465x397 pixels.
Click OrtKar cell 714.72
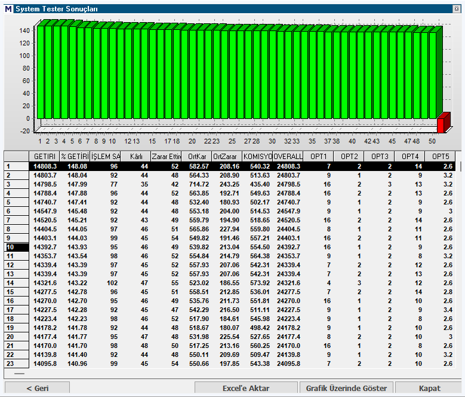point(196,184)
